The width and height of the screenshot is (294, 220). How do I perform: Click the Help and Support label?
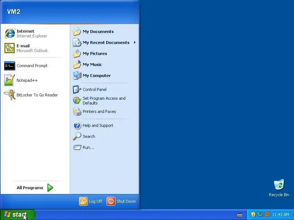pyautogui.click(x=98, y=125)
